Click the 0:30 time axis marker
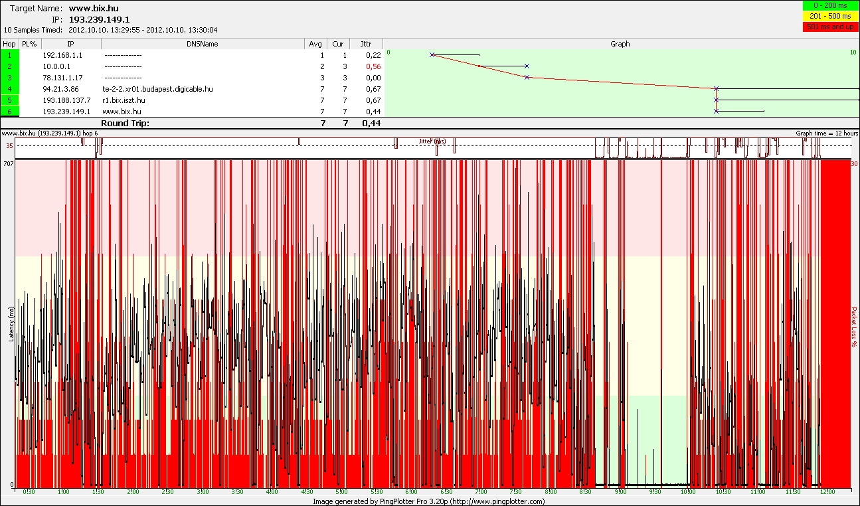Viewport: 860px width, 506px height. point(29,492)
